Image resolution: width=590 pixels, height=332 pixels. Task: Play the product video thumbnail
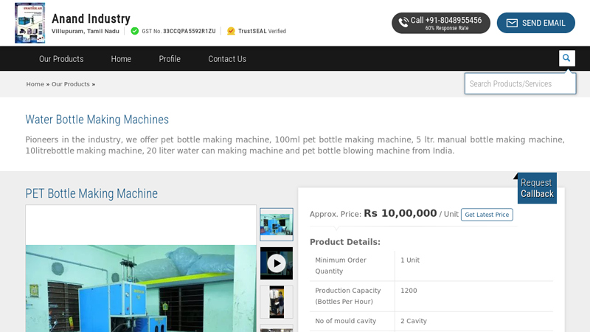point(277,263)
